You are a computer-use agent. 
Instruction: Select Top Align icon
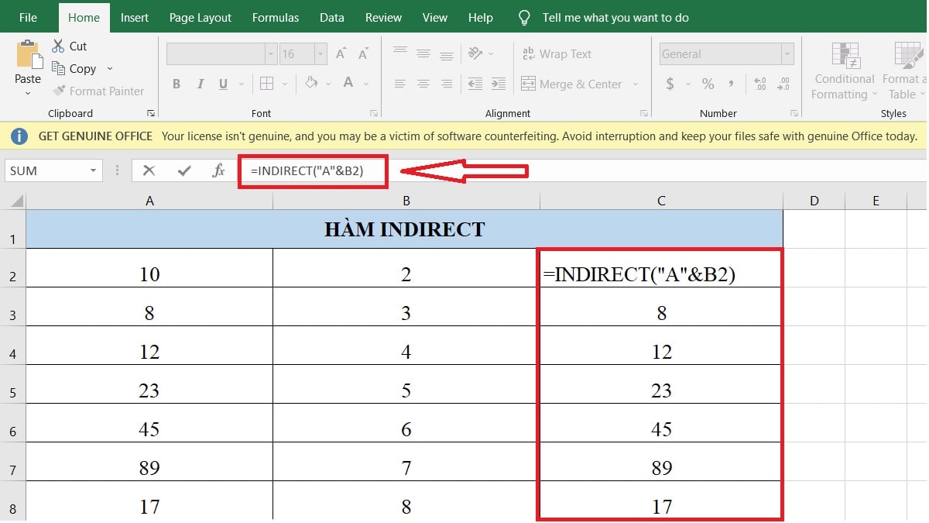point(400,53)
